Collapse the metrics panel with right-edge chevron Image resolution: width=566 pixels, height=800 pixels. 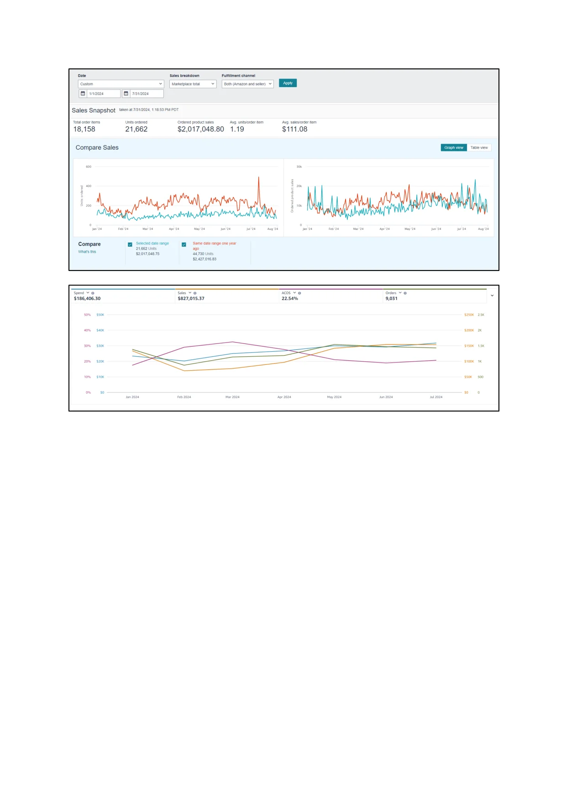[x=492, y=296]
